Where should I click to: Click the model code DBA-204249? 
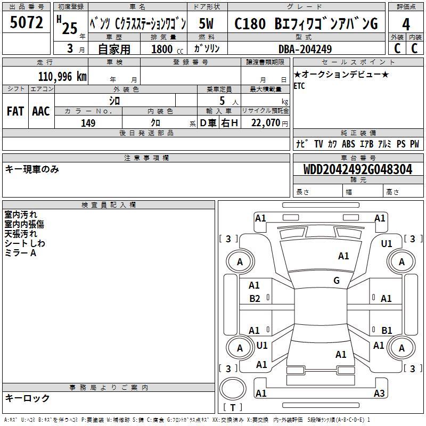(305, 49)
